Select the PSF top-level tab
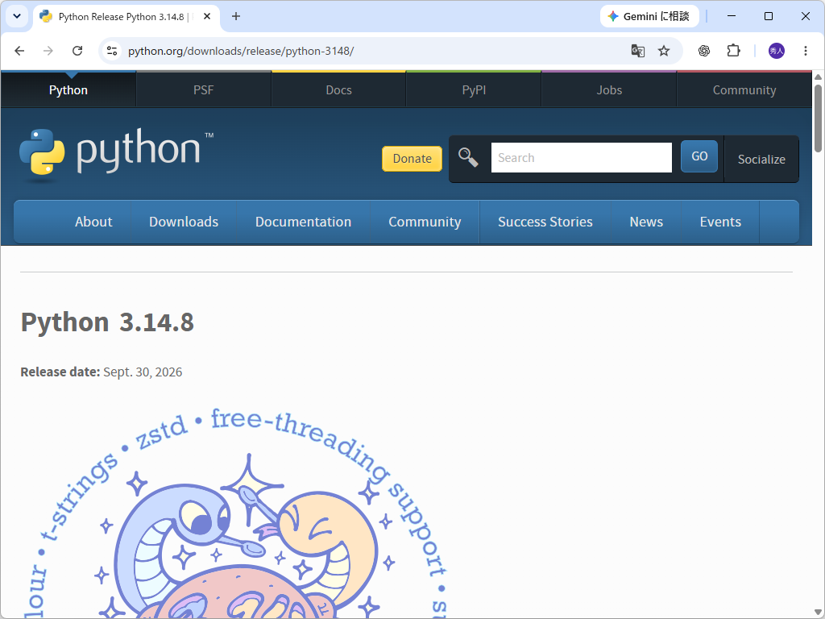Image resolution: width=825 pixels, height=619 pixels. 204,89
